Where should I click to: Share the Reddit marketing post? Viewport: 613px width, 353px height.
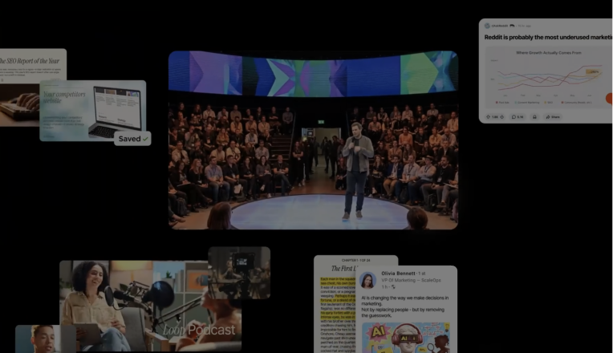click(552, 117)
